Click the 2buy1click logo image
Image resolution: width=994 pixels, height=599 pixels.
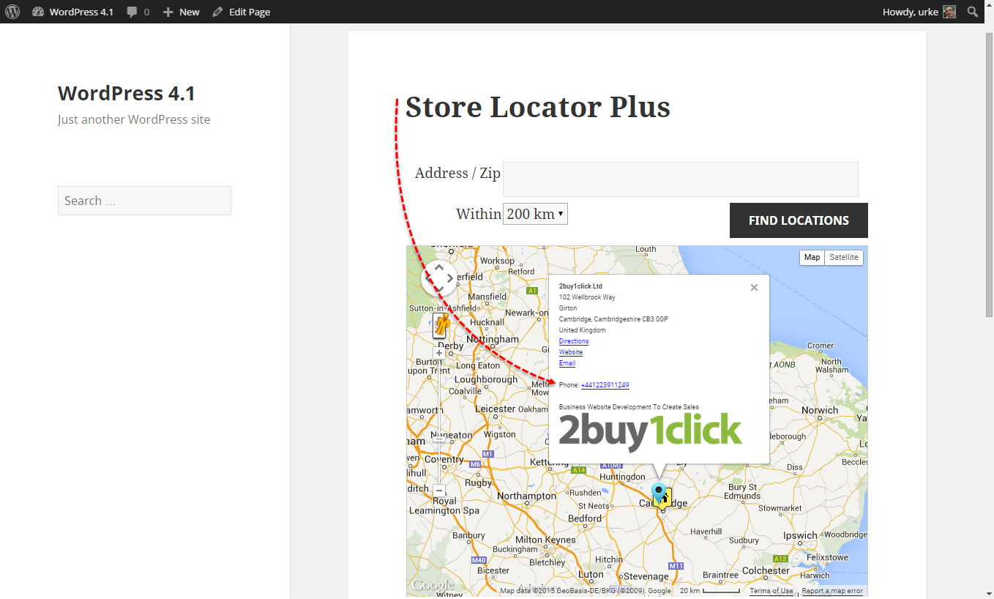coord(651,433)
